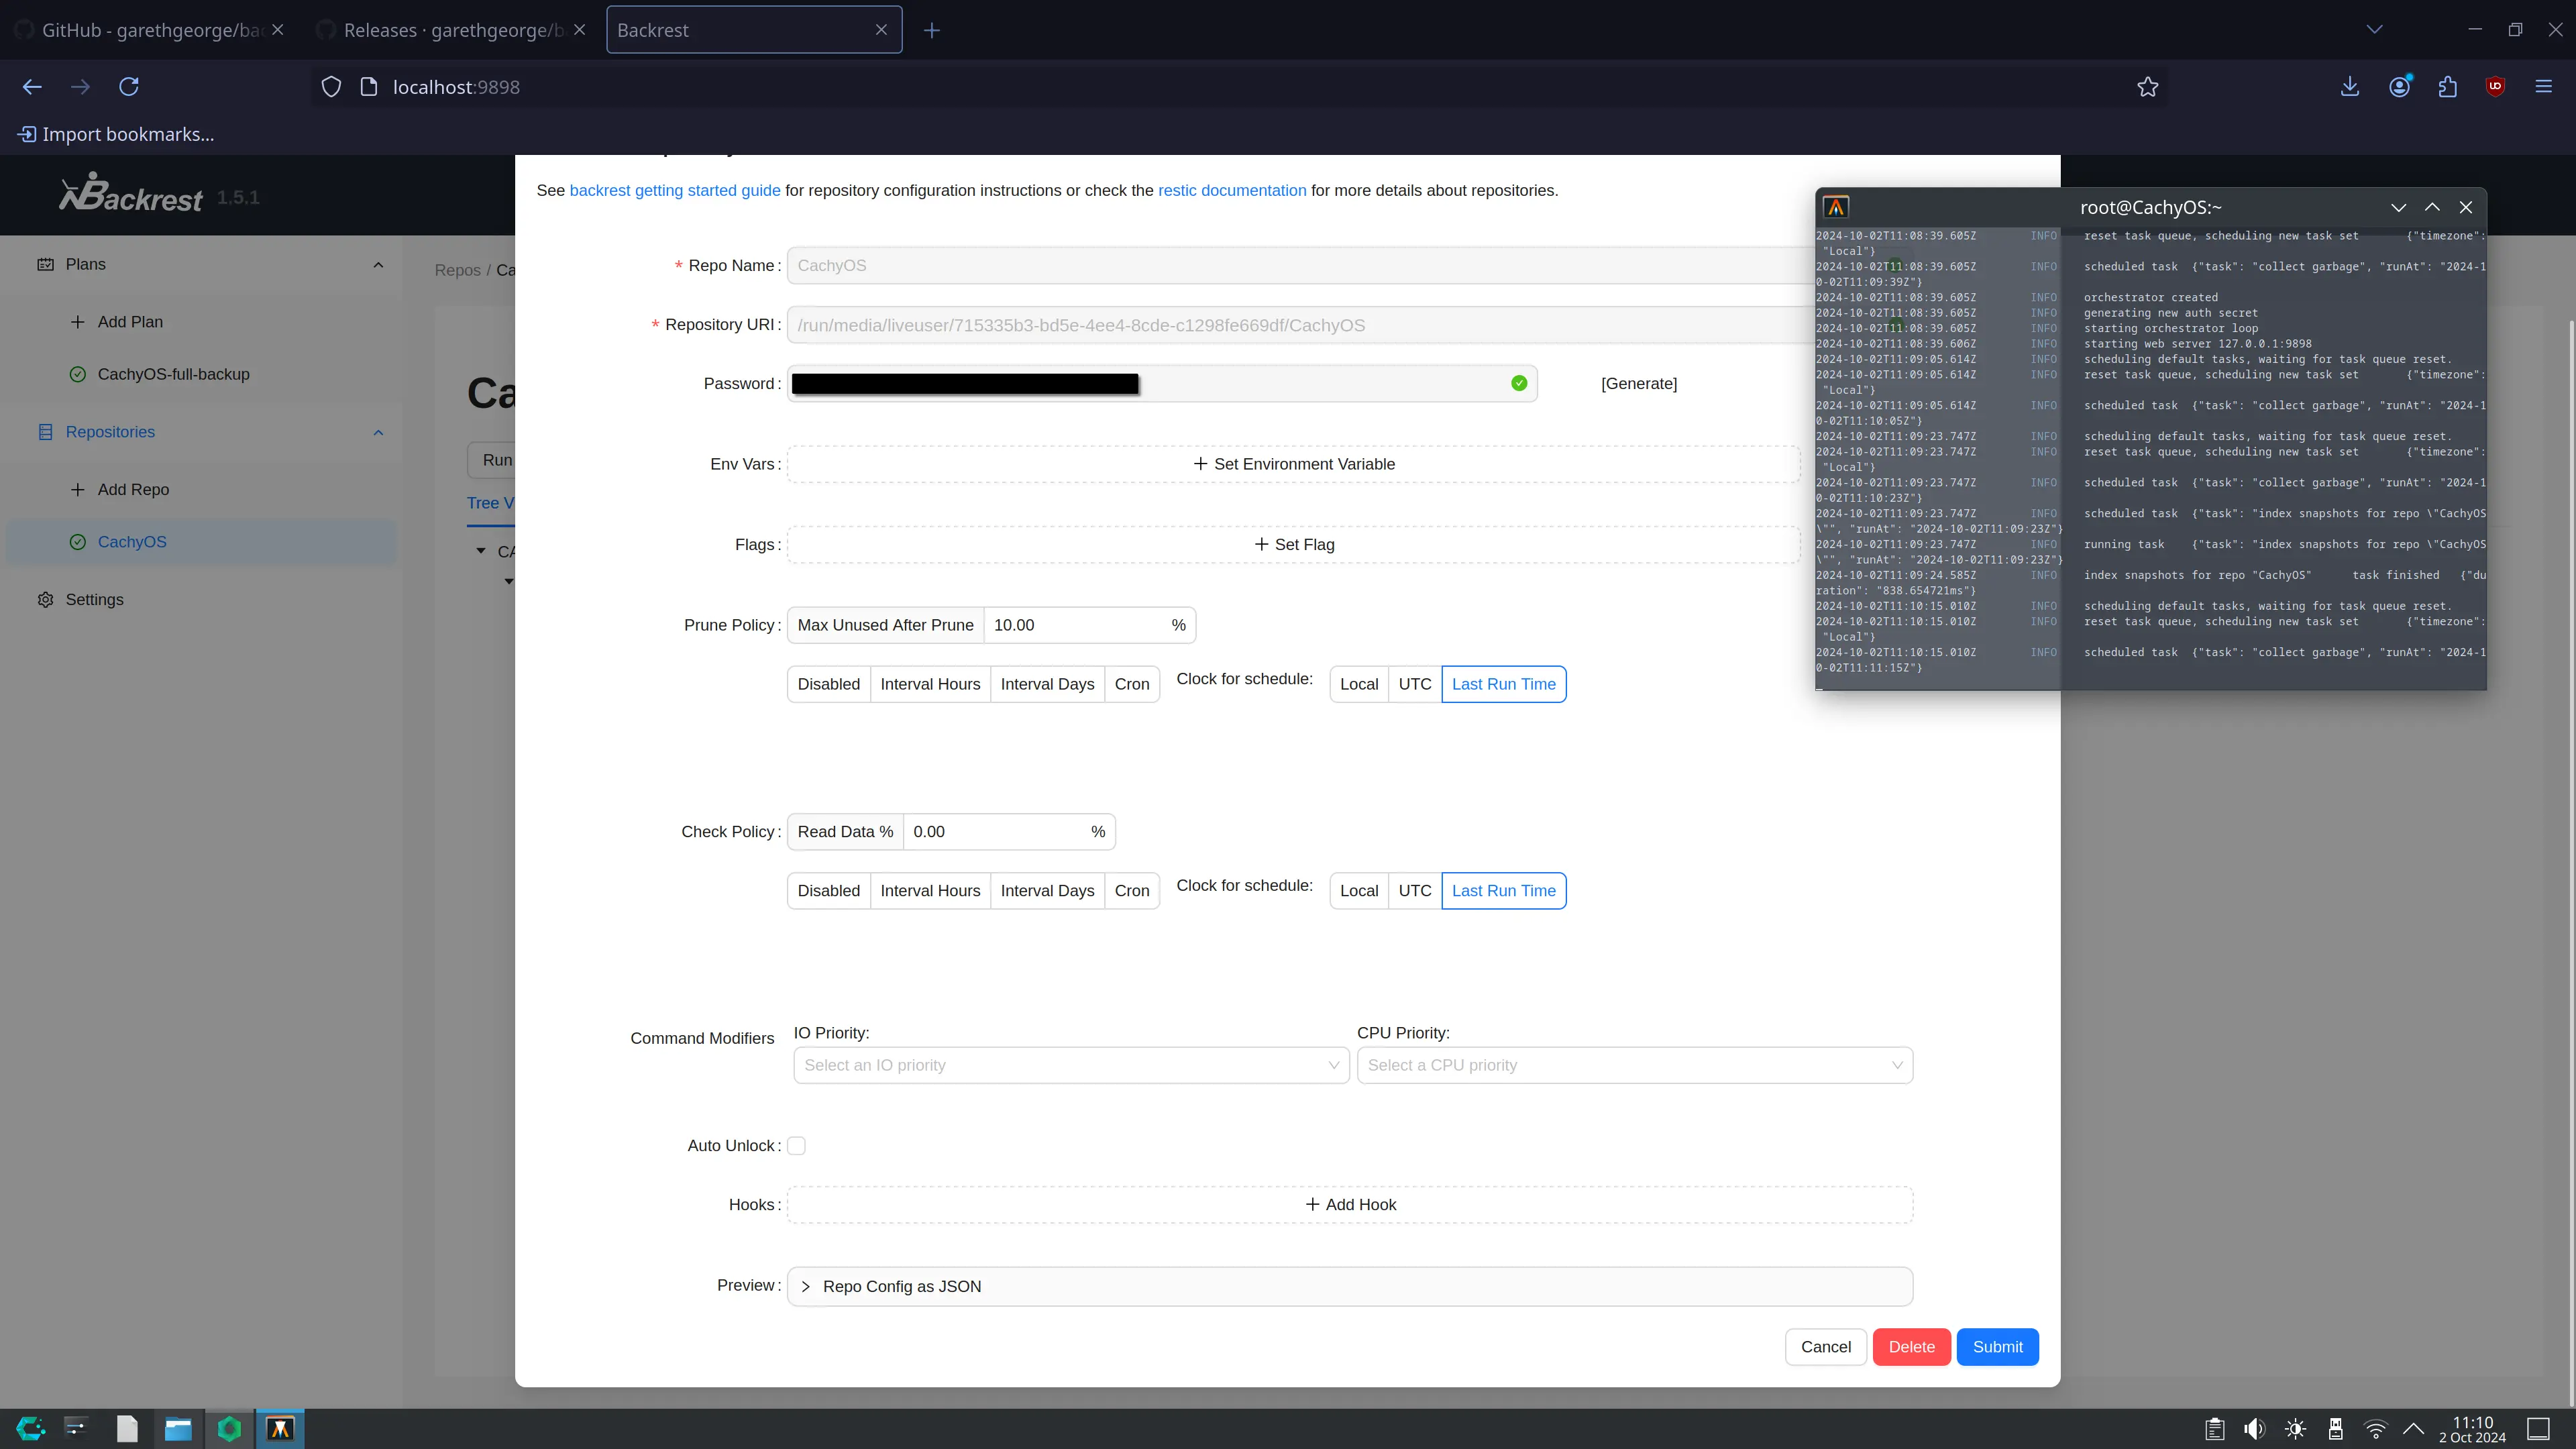Set Prune Policy schedule to Interval Hours
Viewport: 2576px width, 1449px height.
(930, 684)
